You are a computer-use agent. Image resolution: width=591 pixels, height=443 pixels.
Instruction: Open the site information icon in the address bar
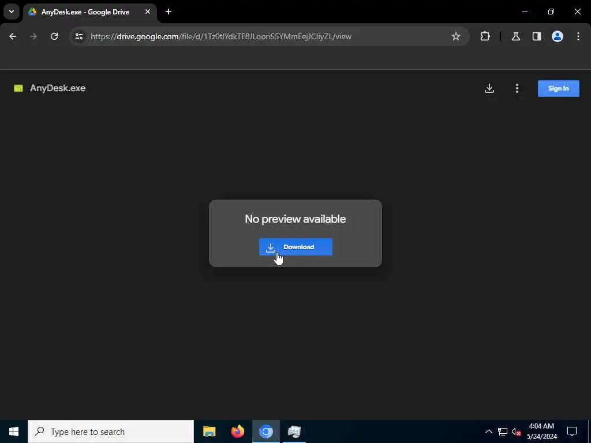[78, 36]
